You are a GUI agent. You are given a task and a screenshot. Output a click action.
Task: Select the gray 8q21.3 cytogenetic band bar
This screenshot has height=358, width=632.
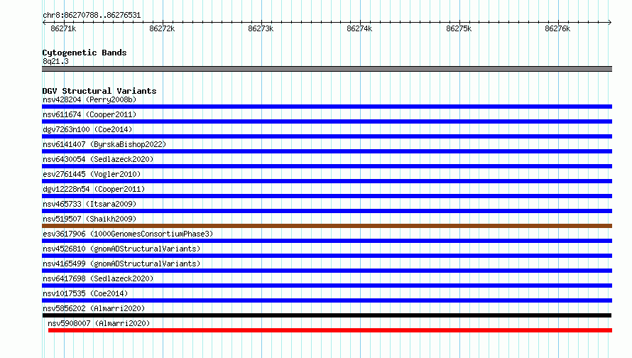[327, 69]
